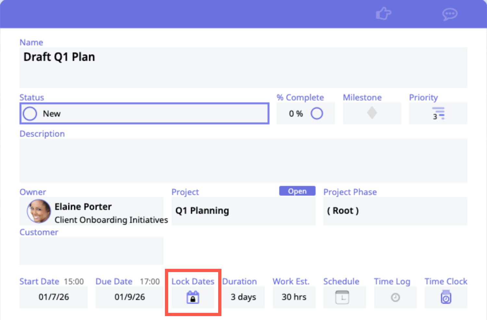Expand the Project Phase Root selector
487x320 pixels.
point(395,211)
